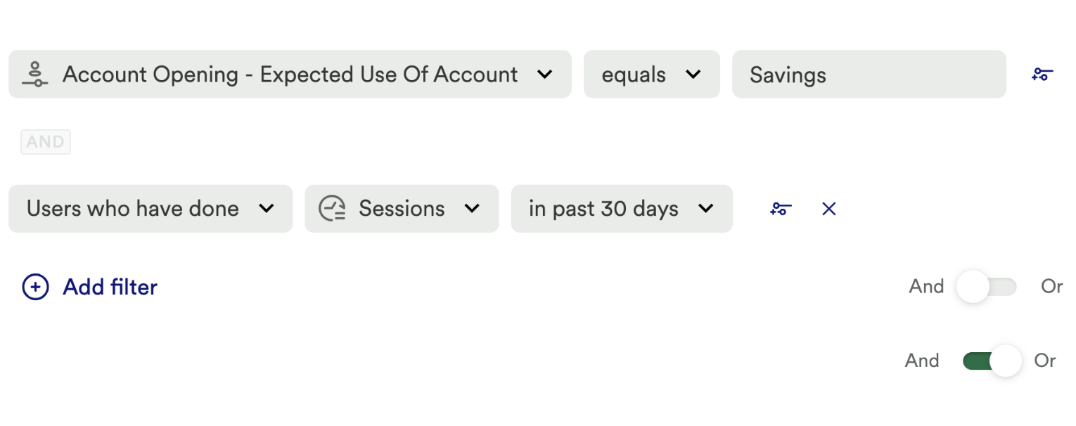The image size is (1076, 426).
Task: Open the equals operator dropdown
Action: point(693,75)
